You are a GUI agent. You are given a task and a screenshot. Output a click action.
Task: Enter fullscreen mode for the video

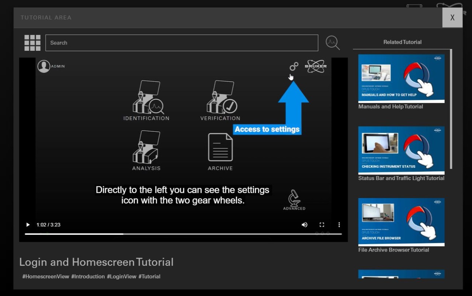click(322, 225)
